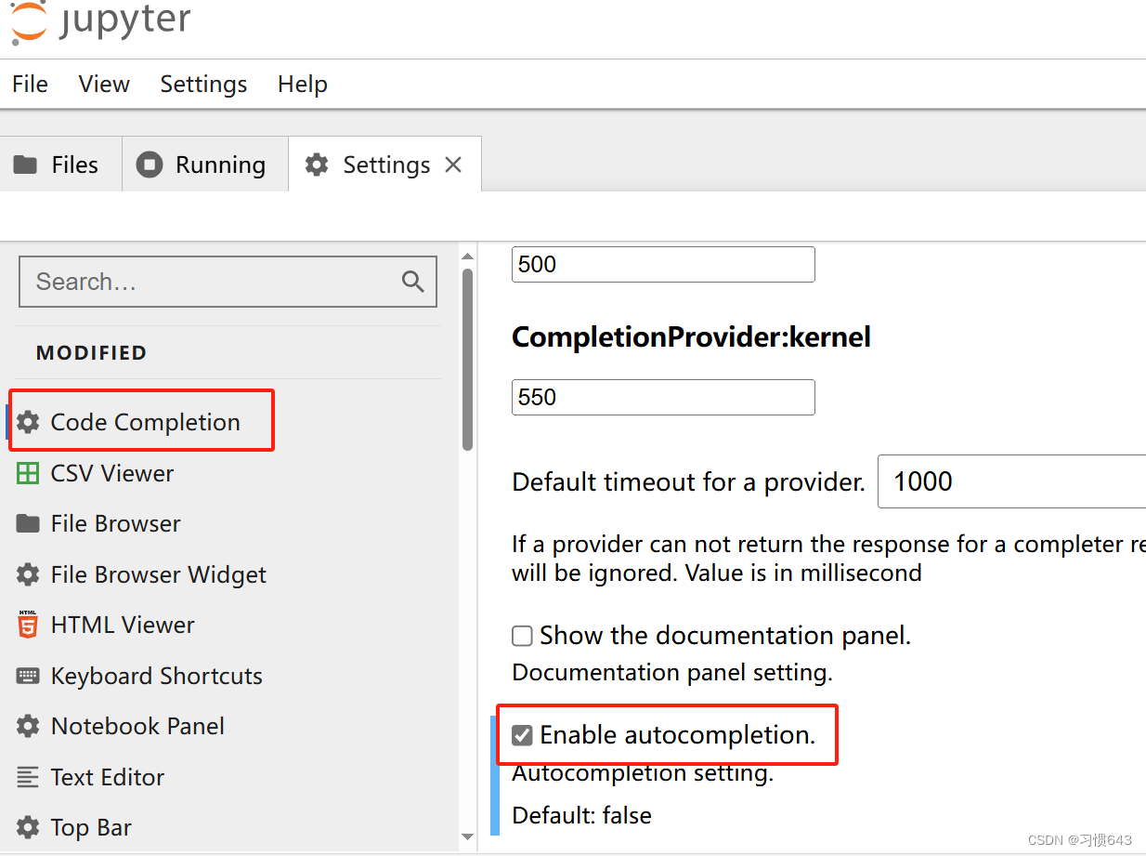Focus the settings Search field
Image resolution: width=1146 pixels, height=856 pixels.
pos(228,282)
